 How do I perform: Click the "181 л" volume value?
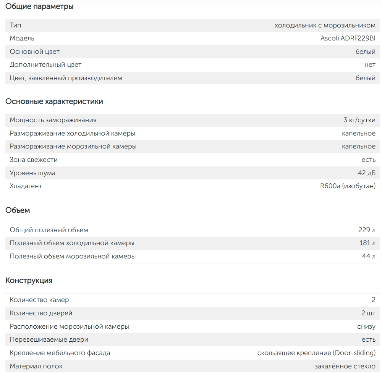tap(367, 243)
